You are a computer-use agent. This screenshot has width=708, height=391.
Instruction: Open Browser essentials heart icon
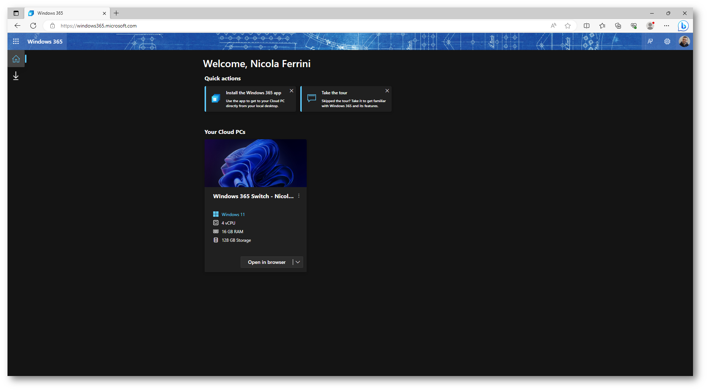[634, 26]
